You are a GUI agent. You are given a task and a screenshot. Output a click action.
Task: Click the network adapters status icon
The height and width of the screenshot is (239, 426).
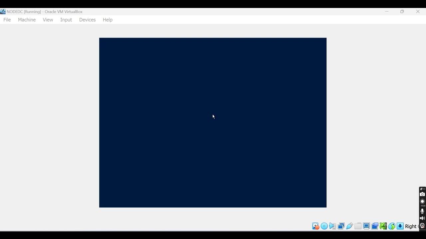pyautogui.click(x=341, y=226)
